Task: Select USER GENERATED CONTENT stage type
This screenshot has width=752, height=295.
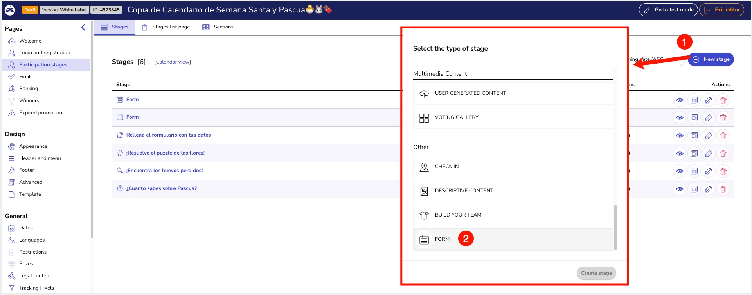Action: [x=470, y=93]
